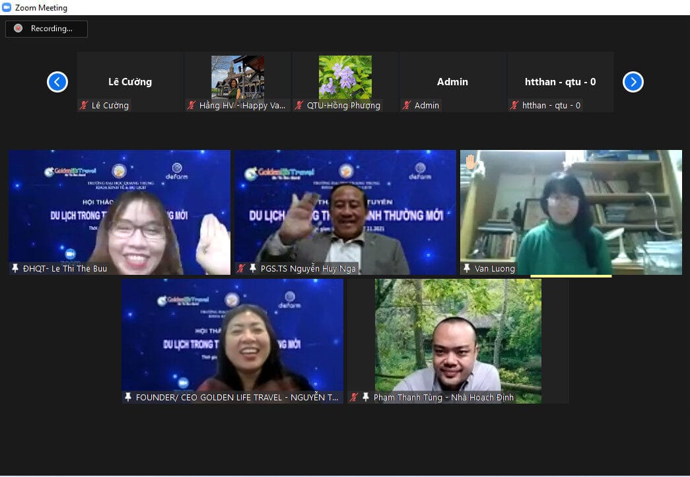
Task: Click the Phạm Thanh Tùng name label
Action: pyautogui.click(x=443, y=397)
